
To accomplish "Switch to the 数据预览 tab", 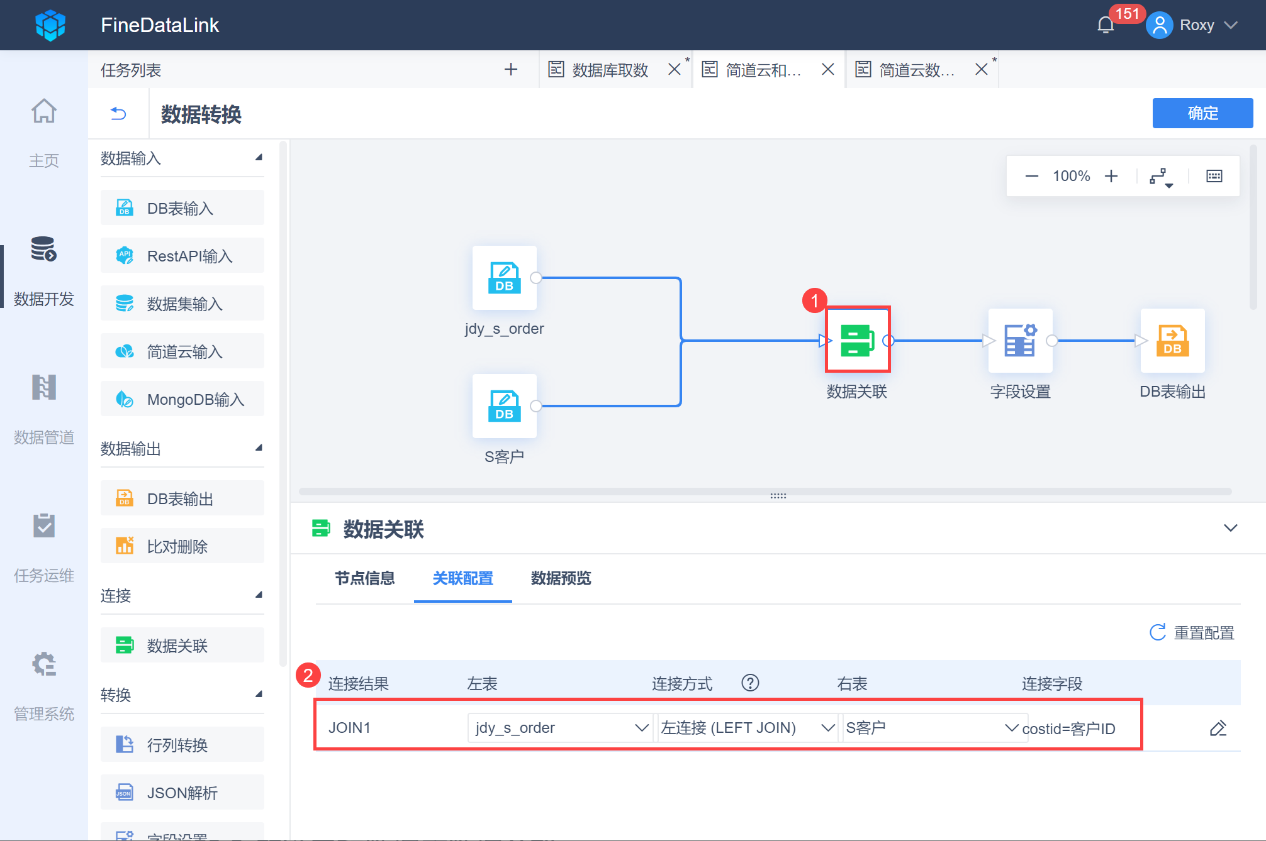I will point(561,578).
